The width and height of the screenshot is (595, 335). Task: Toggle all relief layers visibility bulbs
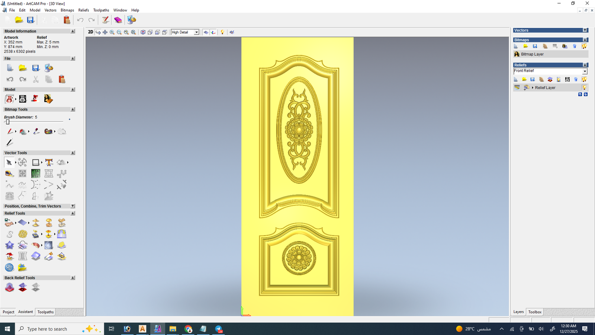(584, 79)
